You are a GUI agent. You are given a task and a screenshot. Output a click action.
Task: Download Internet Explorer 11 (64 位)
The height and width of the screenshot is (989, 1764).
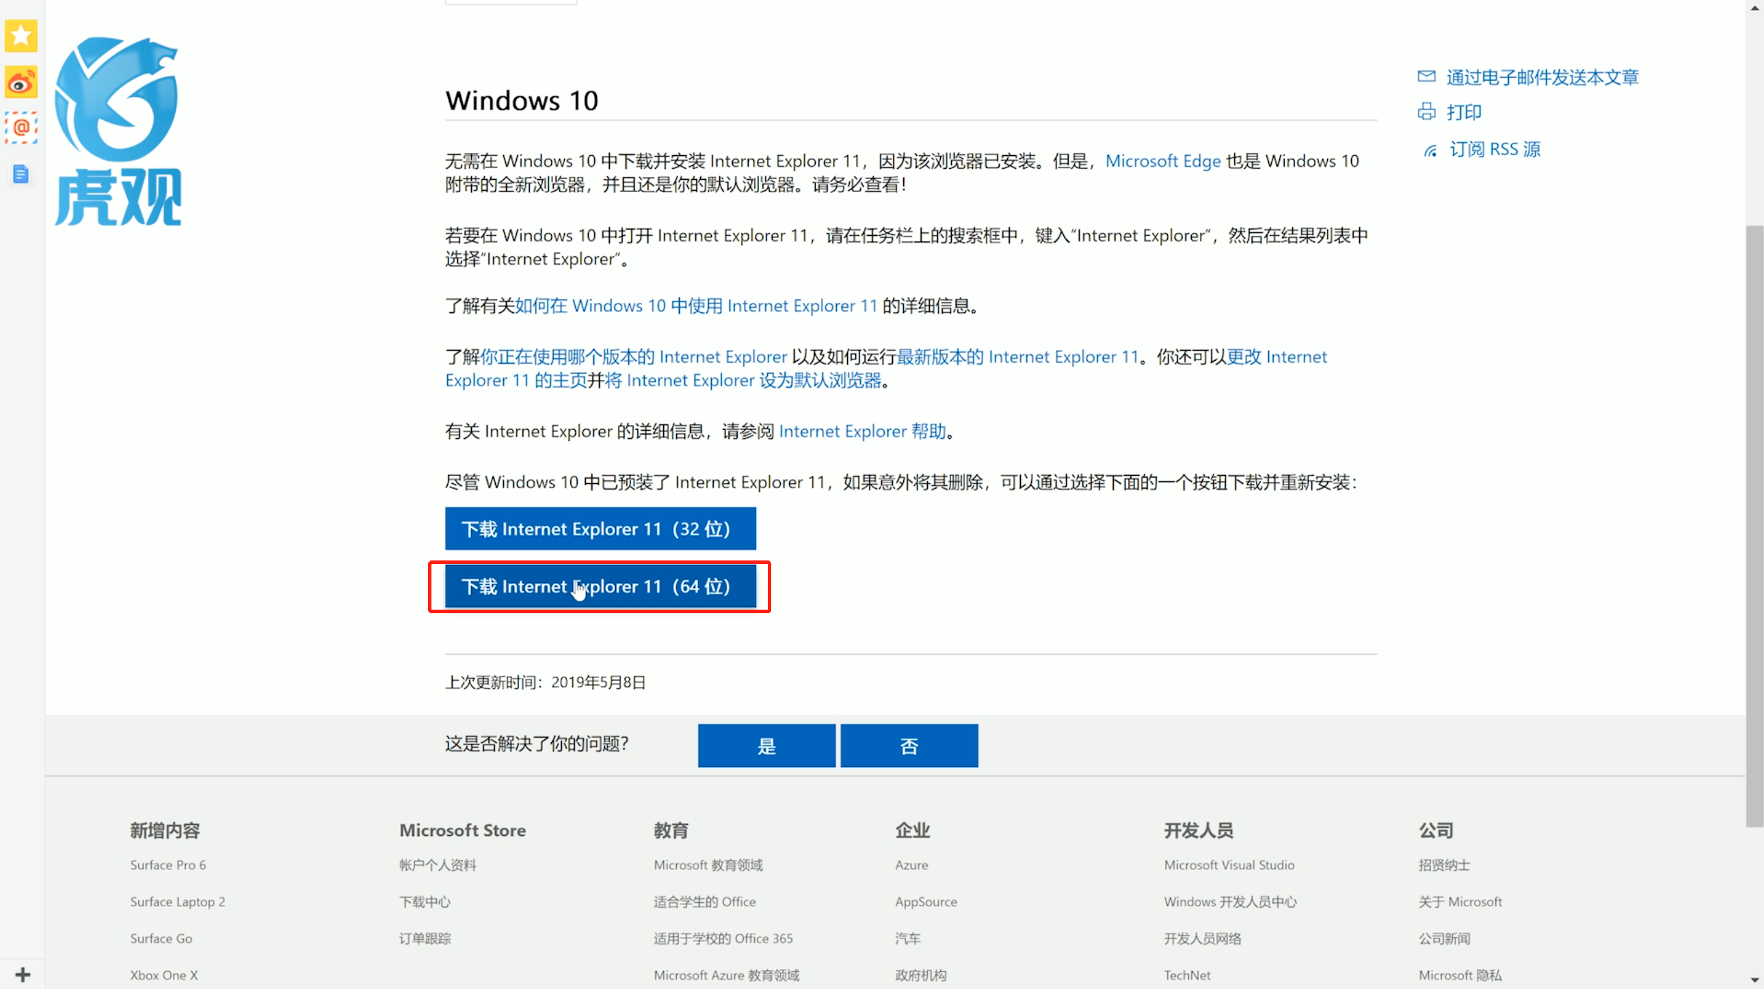600,586
